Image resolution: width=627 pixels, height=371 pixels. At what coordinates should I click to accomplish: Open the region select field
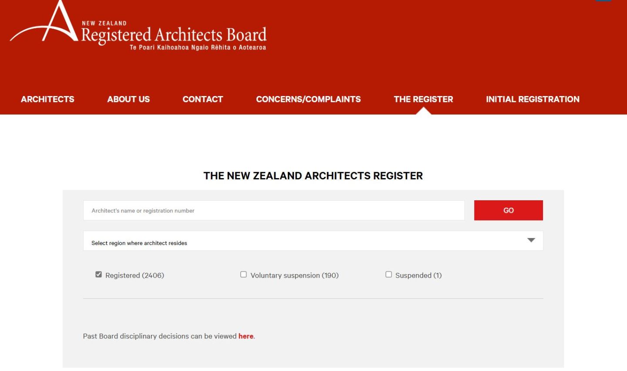(x=305, y=241)
